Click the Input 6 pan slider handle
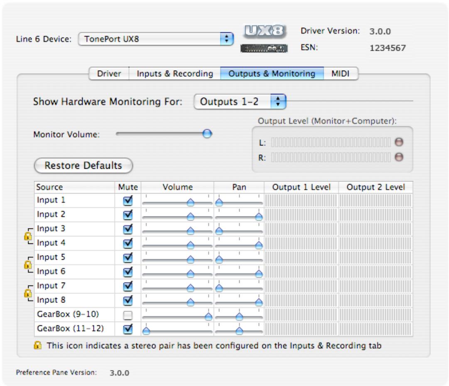The width and height of the screenshot is (449, 386). tap(259, 274)
